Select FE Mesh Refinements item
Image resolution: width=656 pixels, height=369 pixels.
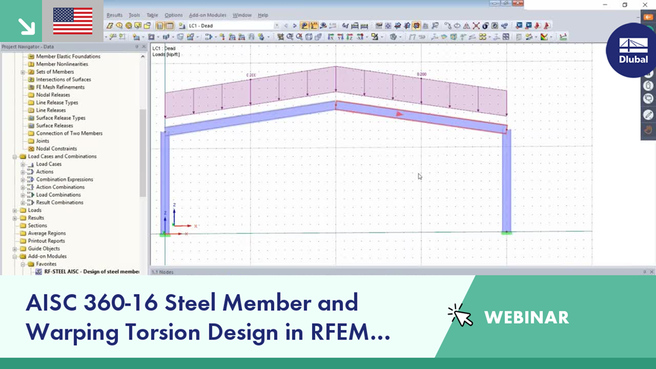coord(60,87)
